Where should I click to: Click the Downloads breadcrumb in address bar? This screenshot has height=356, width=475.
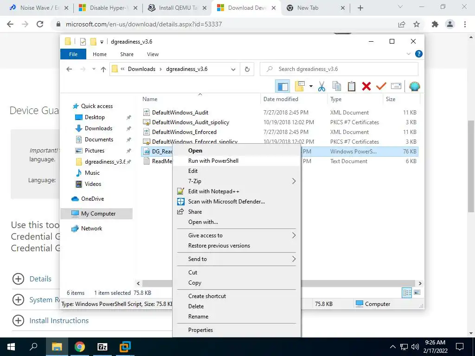[141, 69]
